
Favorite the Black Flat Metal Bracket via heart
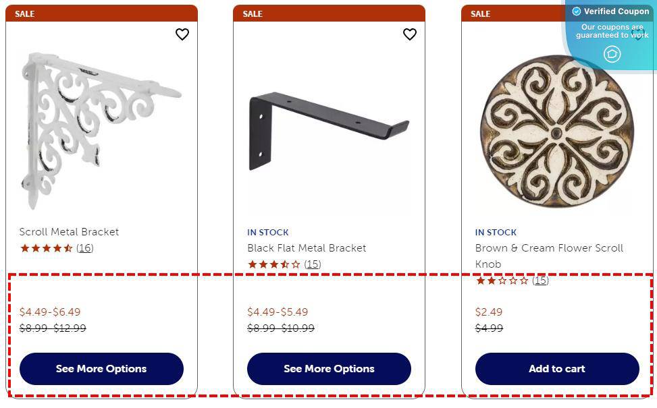point(409,34)
